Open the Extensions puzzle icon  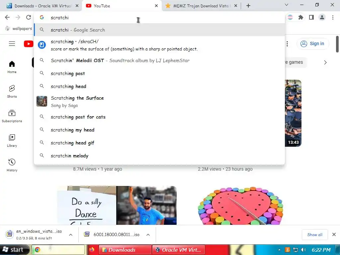[x=301, y=17]
